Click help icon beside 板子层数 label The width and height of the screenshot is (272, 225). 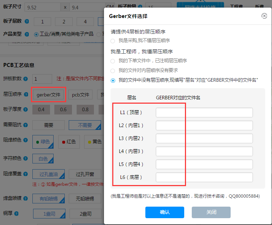tap(27, 22)
